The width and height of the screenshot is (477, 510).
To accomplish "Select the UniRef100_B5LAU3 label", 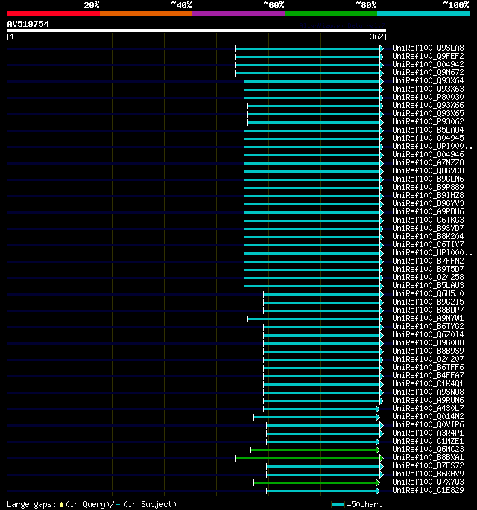I will coord(428,285).
